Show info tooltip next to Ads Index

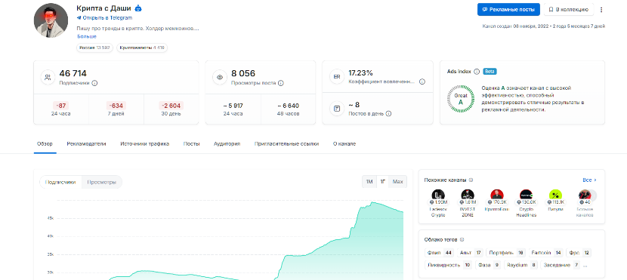click(476, 72)
